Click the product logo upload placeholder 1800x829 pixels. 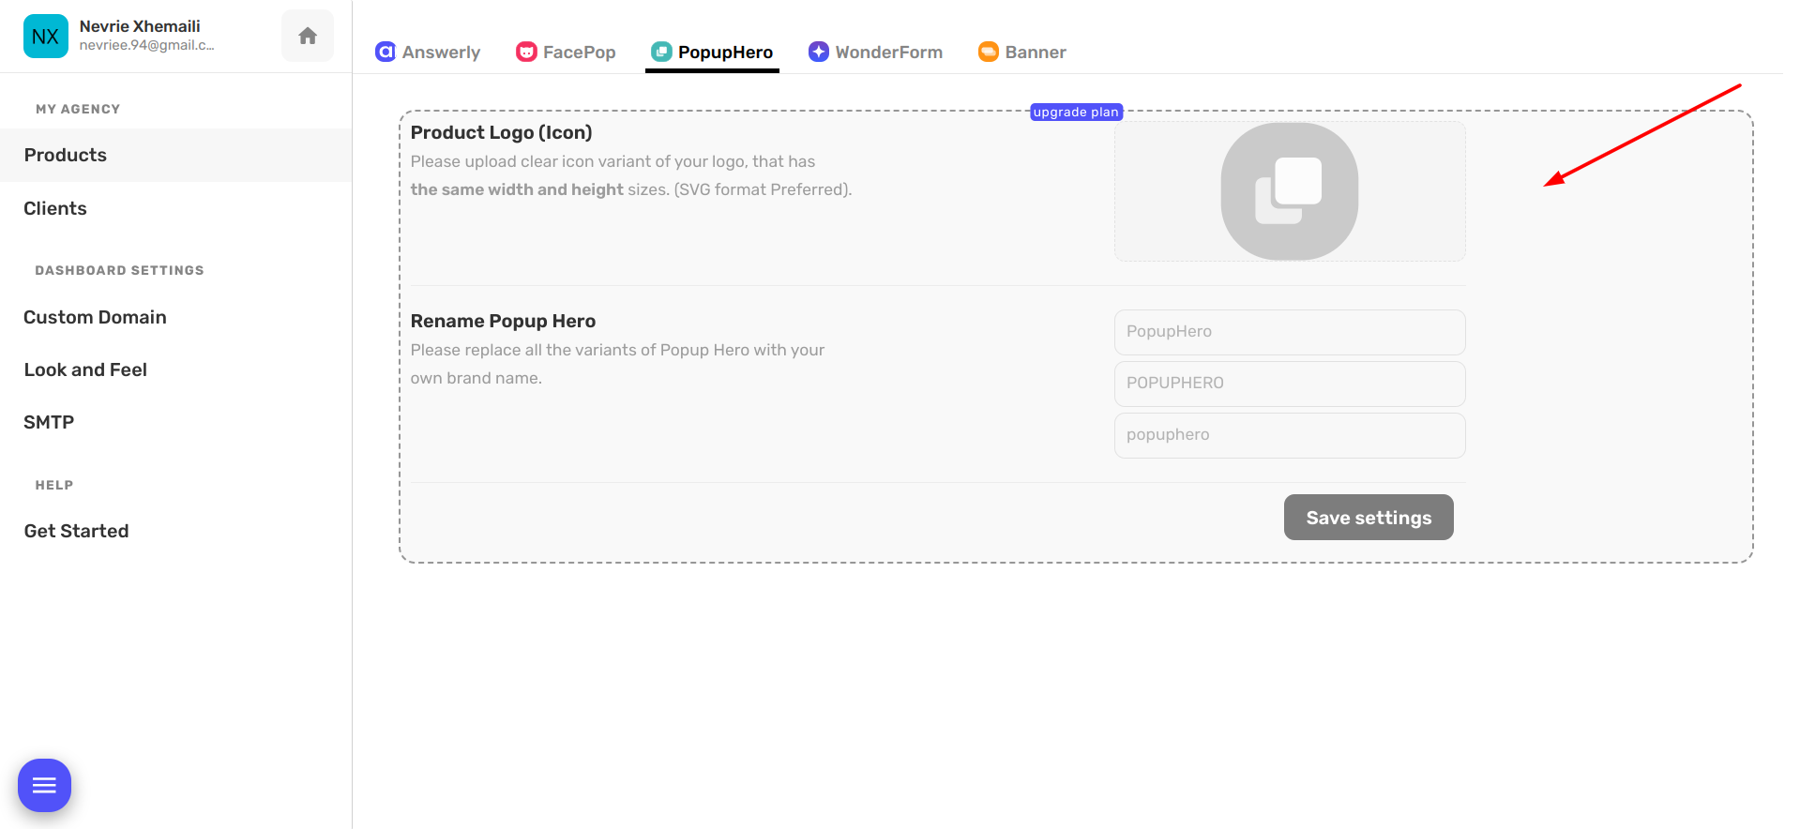click(1290, 191)
